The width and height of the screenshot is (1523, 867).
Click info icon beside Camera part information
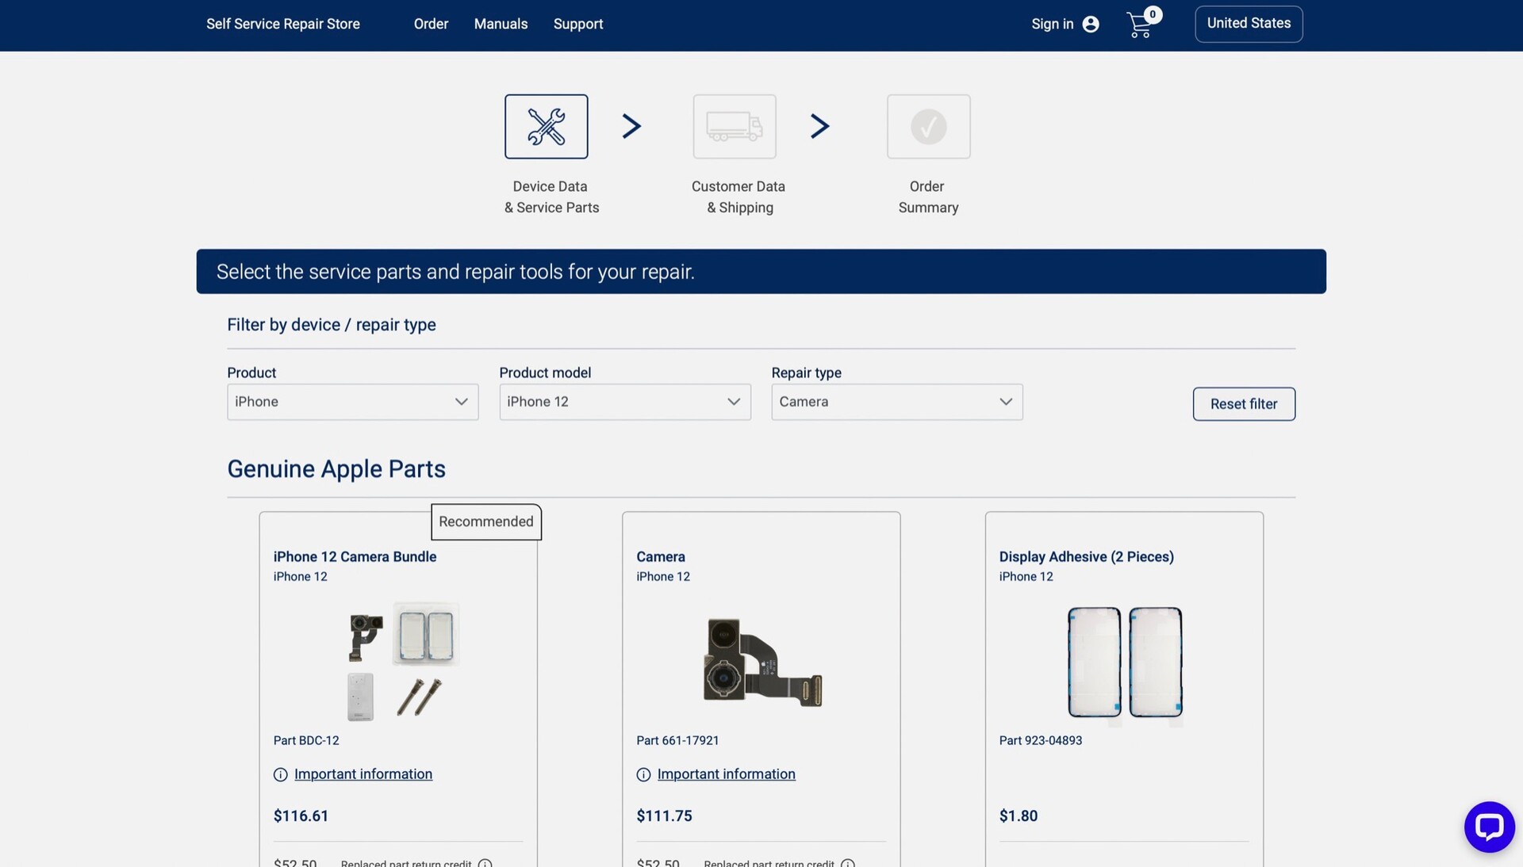(x=643, y=775)
